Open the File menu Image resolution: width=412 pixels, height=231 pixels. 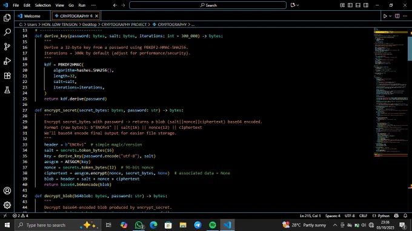click(16, 5)
